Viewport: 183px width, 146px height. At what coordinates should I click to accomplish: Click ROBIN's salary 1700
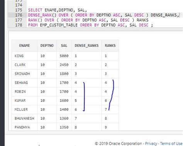[64, 92]
